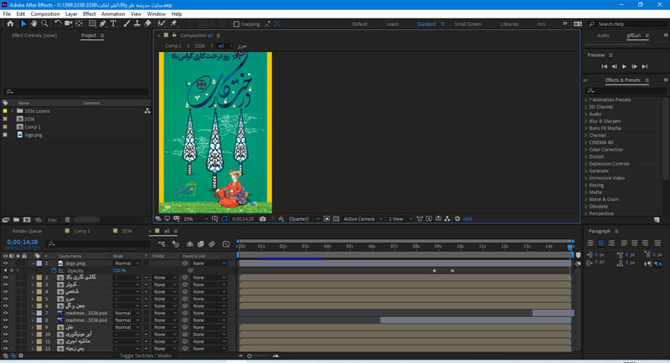The height and width of the screenshot is (363, 670).
Task: Switch to the Small Screen workspace
Action: [467, 24]
